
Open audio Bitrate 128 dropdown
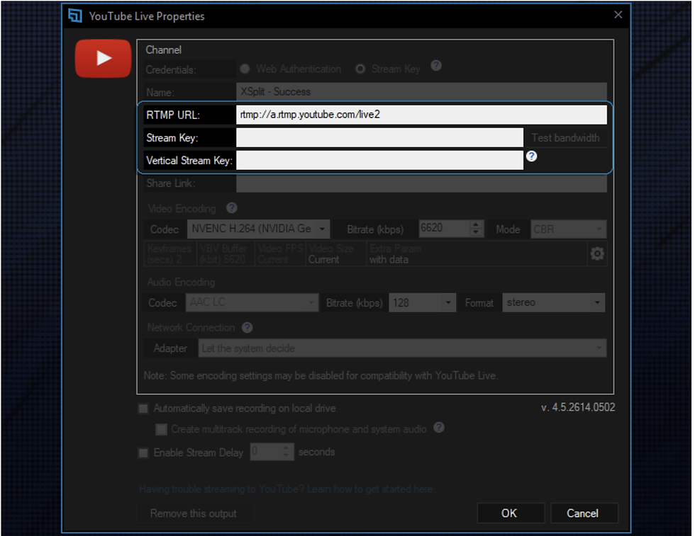tap(422, 303)
